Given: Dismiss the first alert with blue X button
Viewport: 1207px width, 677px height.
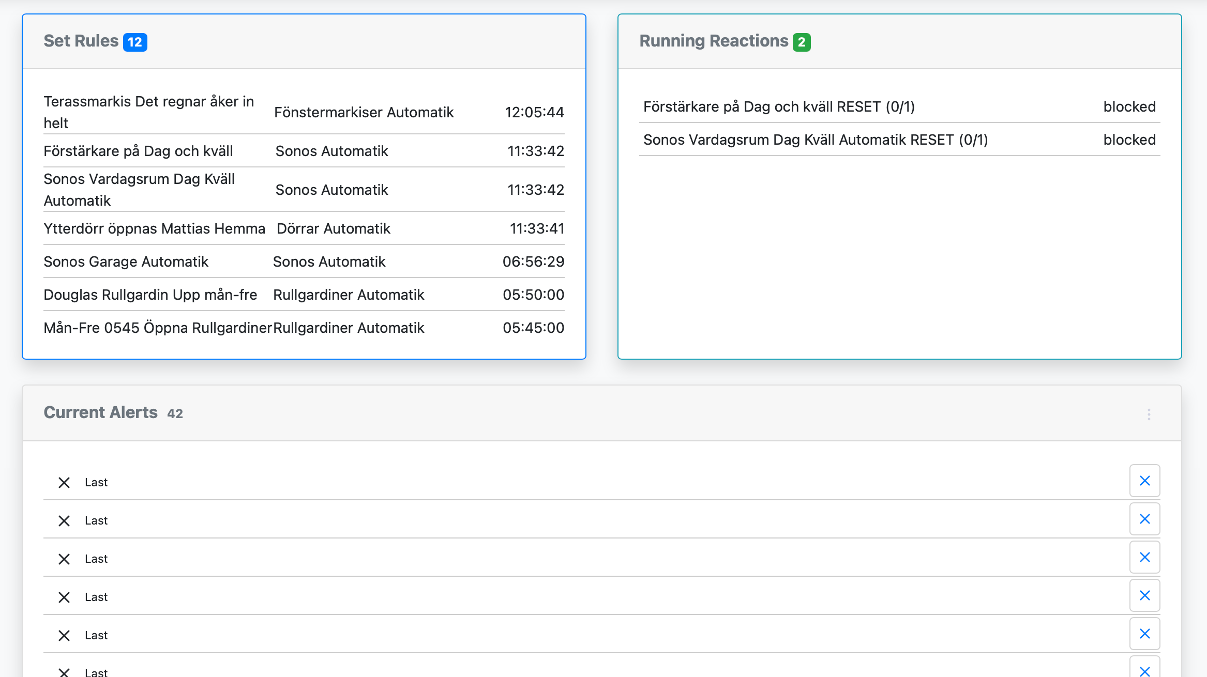Looking at the screenshot, I should coord(1144,481).
